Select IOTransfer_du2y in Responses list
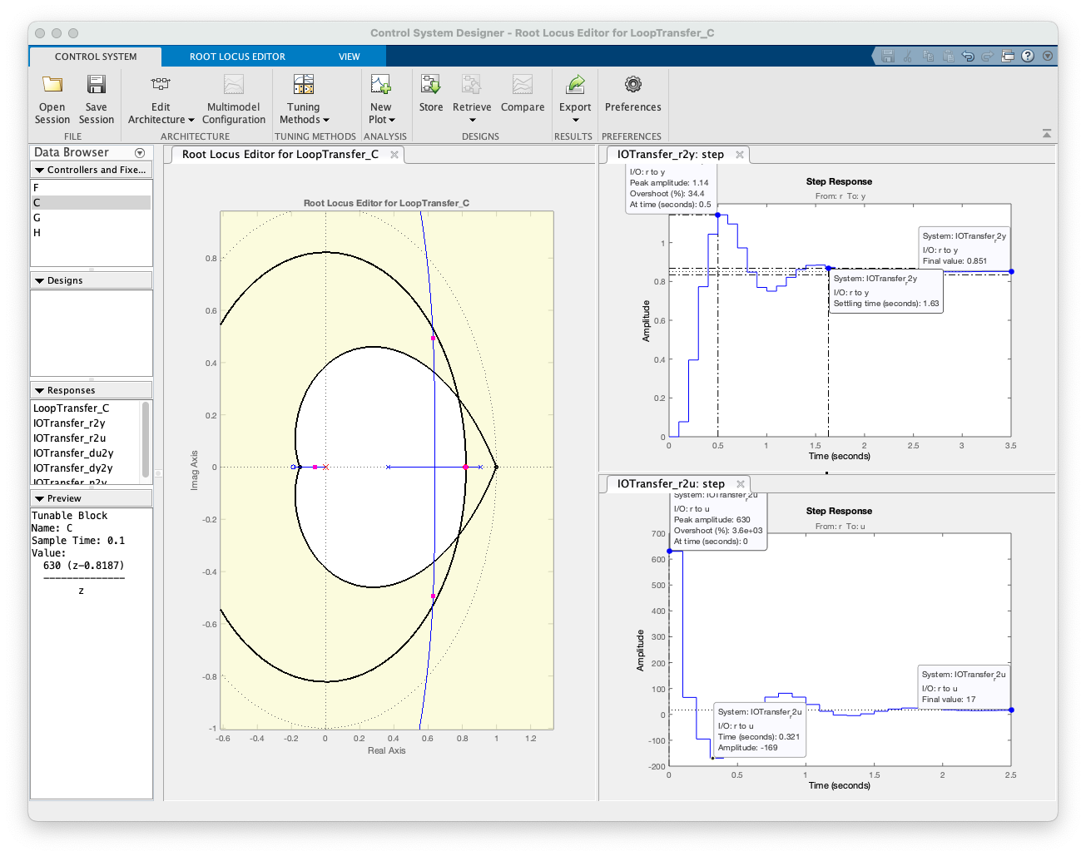The width and height of the screenshot is (1086, 856). [87, 453]
